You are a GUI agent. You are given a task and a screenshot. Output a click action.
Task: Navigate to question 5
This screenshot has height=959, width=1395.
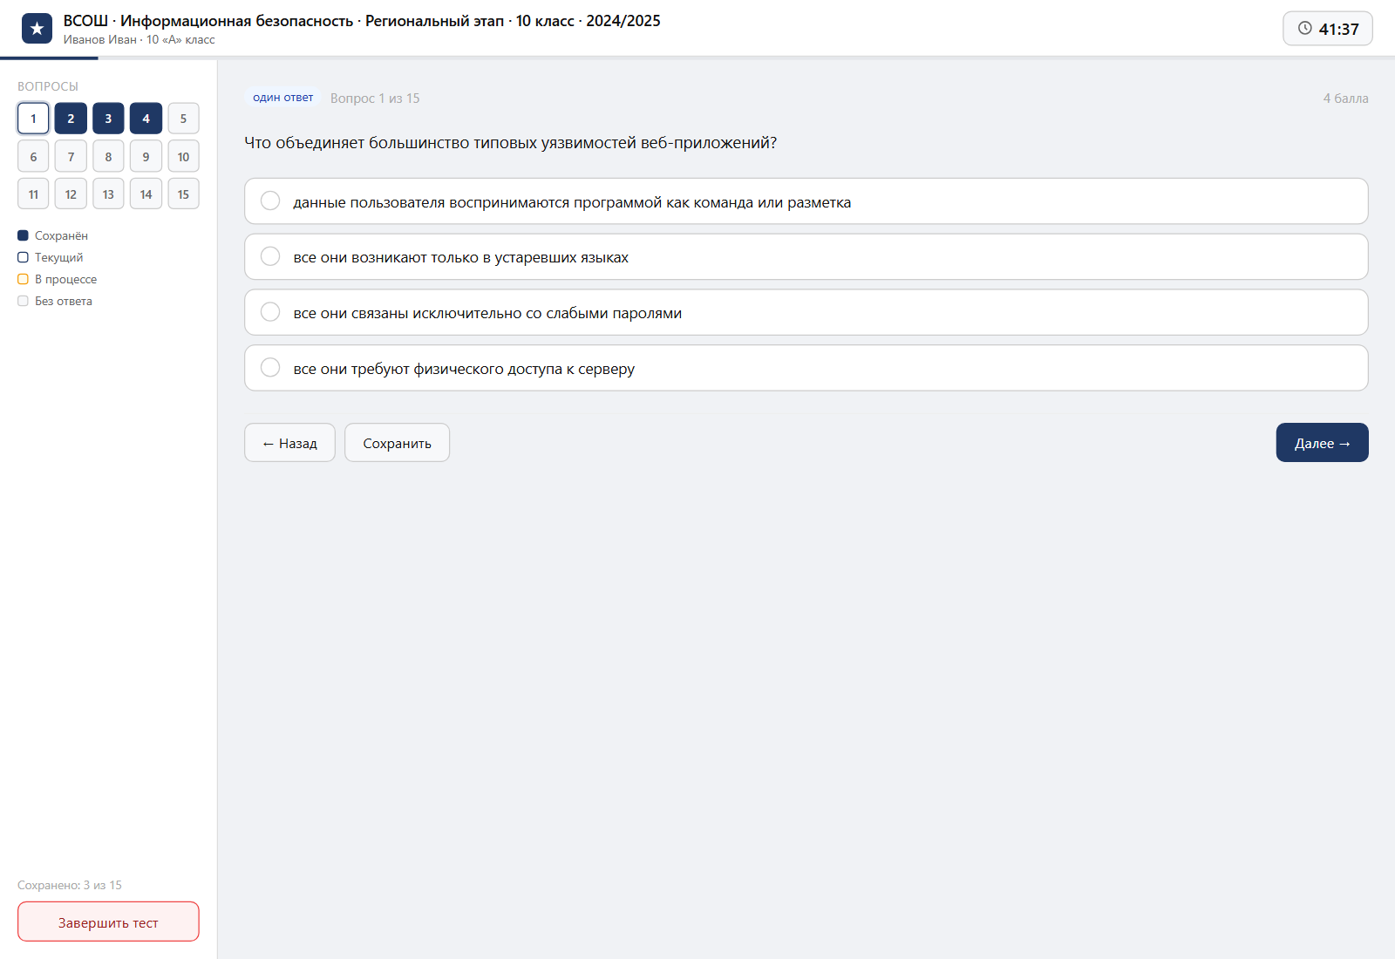click(x=183, y=119)
